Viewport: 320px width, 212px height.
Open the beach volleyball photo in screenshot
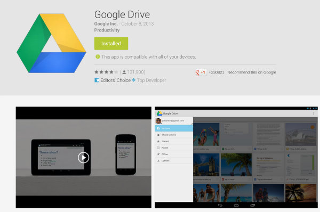[206, 134]
